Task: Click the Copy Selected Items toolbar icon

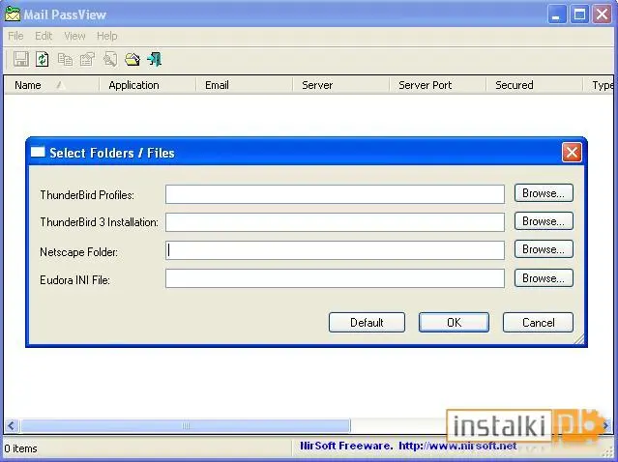Action: click(65, 60)
